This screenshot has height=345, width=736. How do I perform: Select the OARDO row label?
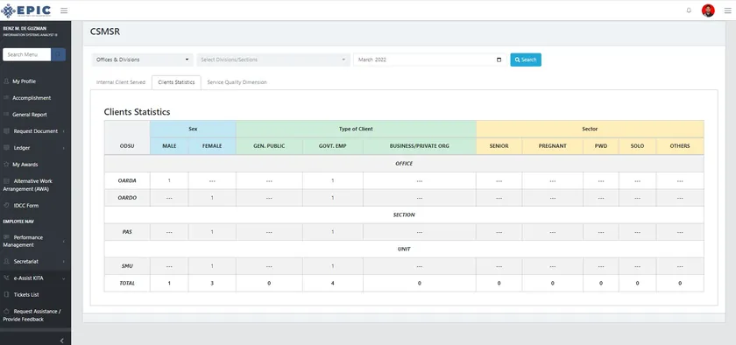coord(127,198)
